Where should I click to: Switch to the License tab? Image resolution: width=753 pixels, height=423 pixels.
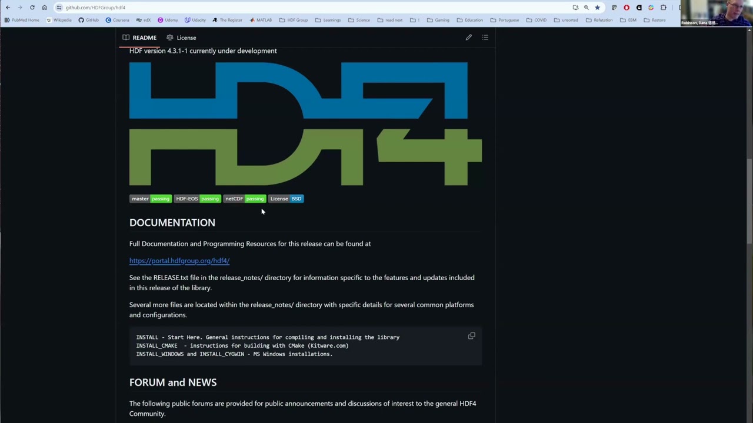[181, 38]
